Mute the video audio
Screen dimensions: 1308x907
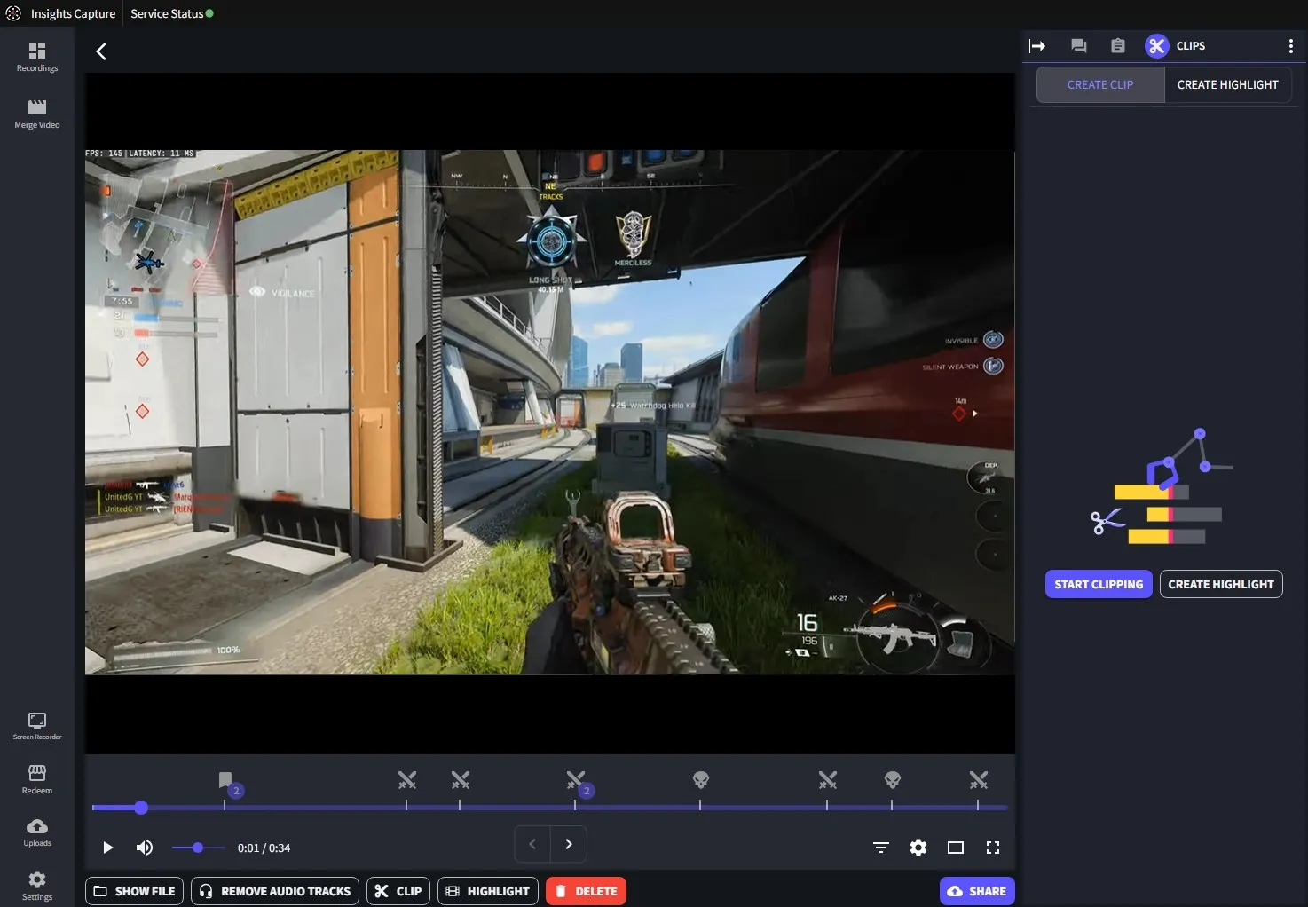pos(145,848)
